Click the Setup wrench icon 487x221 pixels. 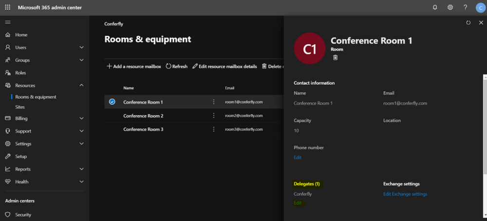tap(8, 156)
